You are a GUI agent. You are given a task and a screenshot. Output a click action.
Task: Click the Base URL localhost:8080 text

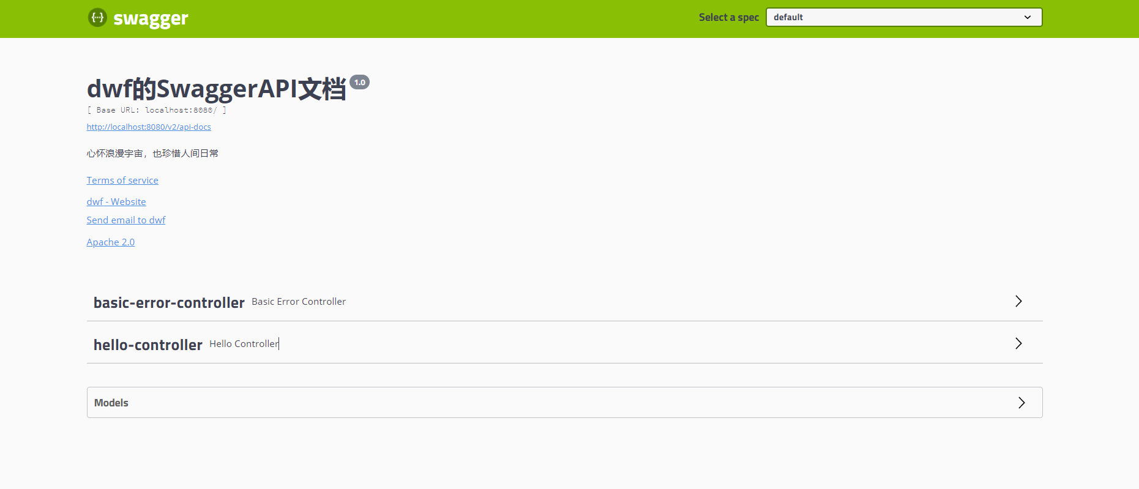(x=157, y=110)
